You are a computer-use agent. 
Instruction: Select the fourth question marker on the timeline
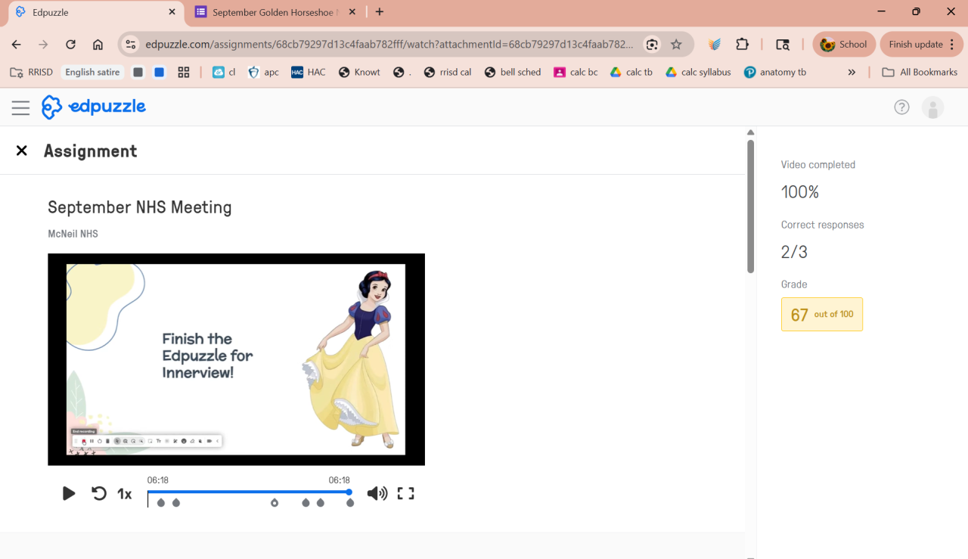tap(306, 503)
